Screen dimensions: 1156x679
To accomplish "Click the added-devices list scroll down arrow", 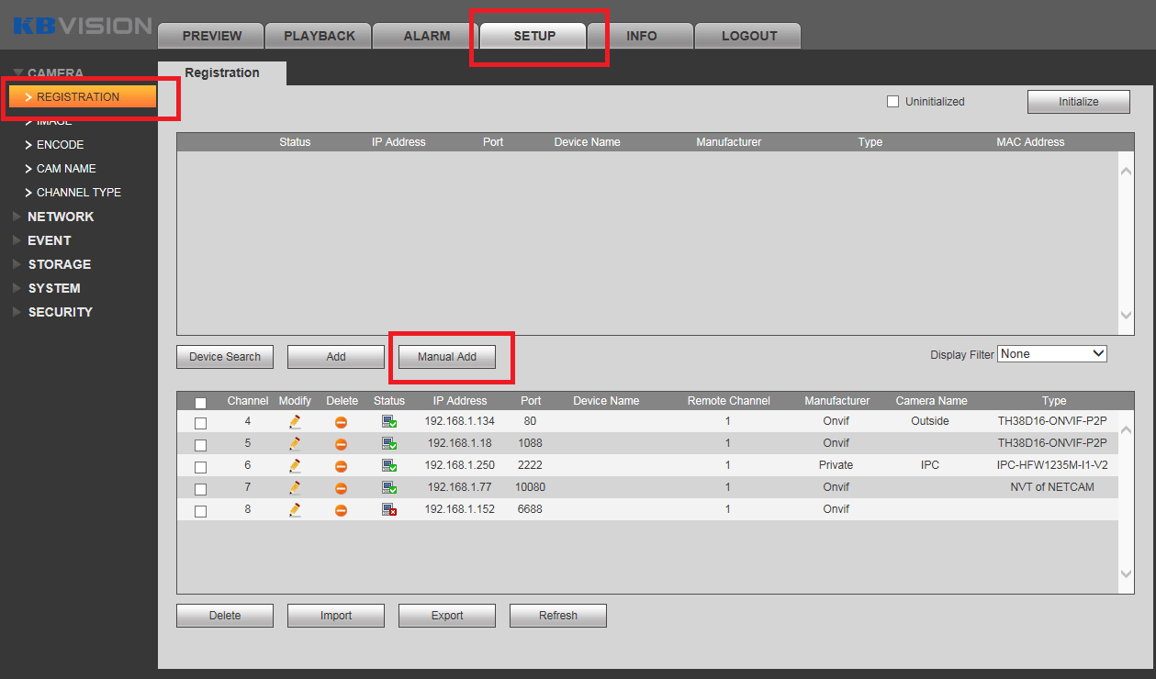I will [1127, 573].
